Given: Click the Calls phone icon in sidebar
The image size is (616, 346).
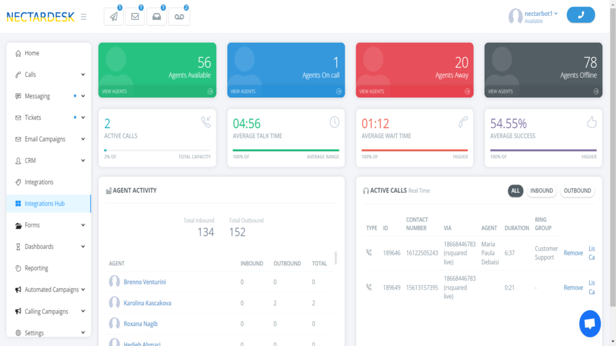Looking at the screenshot, I should pos(18,74).
